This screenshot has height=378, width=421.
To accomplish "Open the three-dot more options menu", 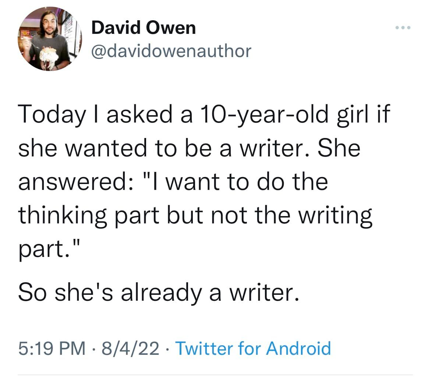I will point(404,28).
